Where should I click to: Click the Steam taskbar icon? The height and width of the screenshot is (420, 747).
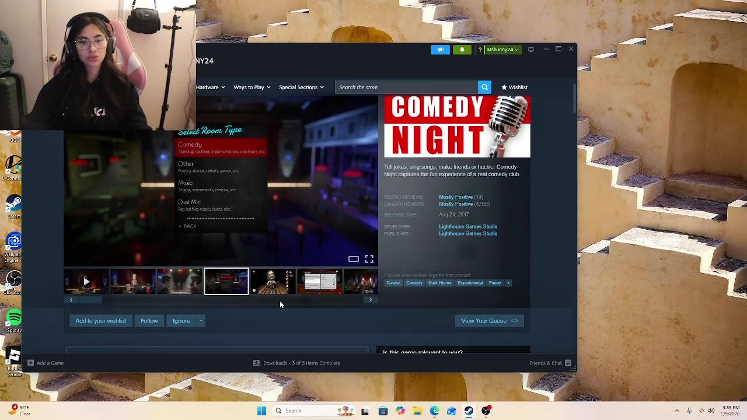pyautogui.click(x=469, y=411)
